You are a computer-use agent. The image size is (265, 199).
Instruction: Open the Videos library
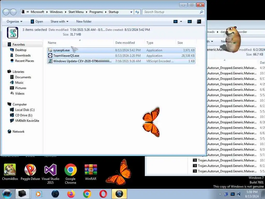20,93
